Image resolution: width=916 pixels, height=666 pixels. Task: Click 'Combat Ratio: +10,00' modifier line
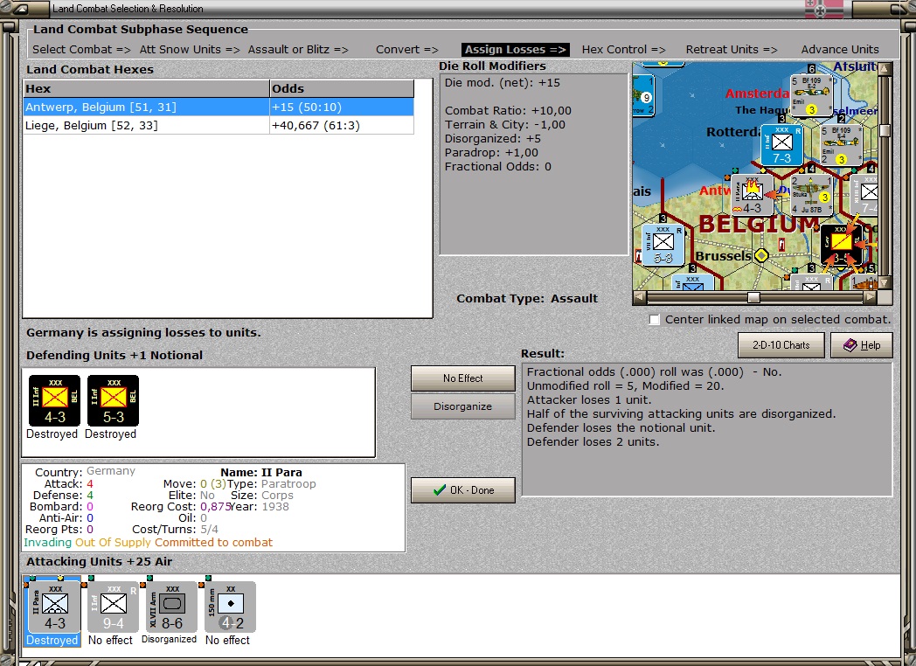(x=508, y=111)
